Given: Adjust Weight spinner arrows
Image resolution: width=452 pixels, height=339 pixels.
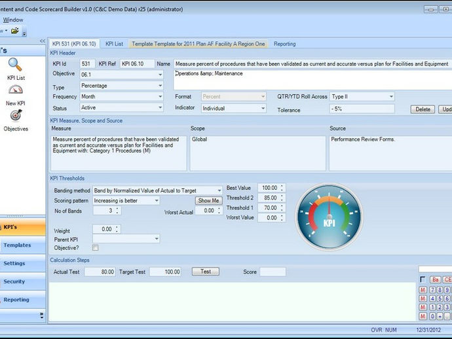Looking at the screenshot, I should click(x=117, y=229).
